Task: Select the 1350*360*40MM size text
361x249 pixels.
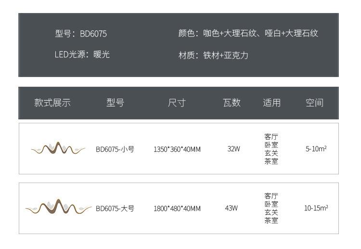Action: click(177, 149)
